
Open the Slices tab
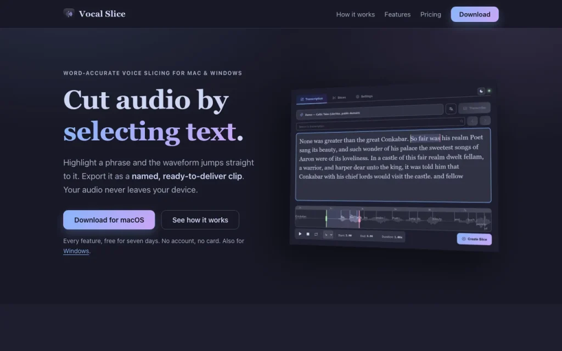coord(339,98)
